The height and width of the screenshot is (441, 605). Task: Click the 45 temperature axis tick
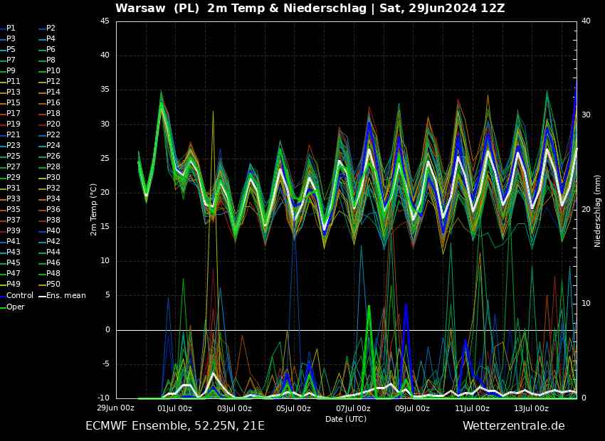click(105, 21)
